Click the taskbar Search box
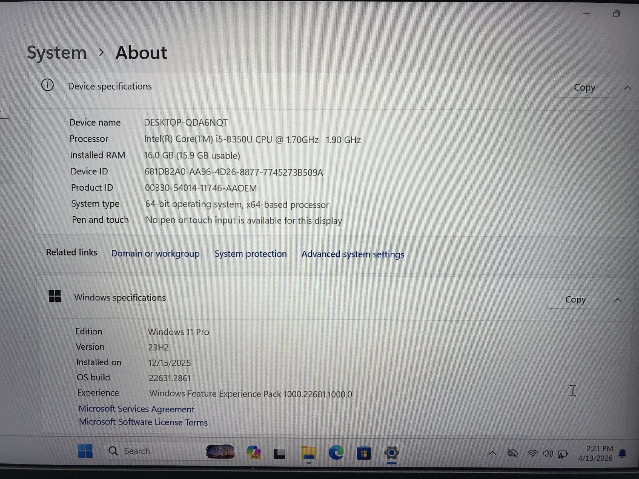The height and width of the screenshot is (479, 639). [170, 451]
